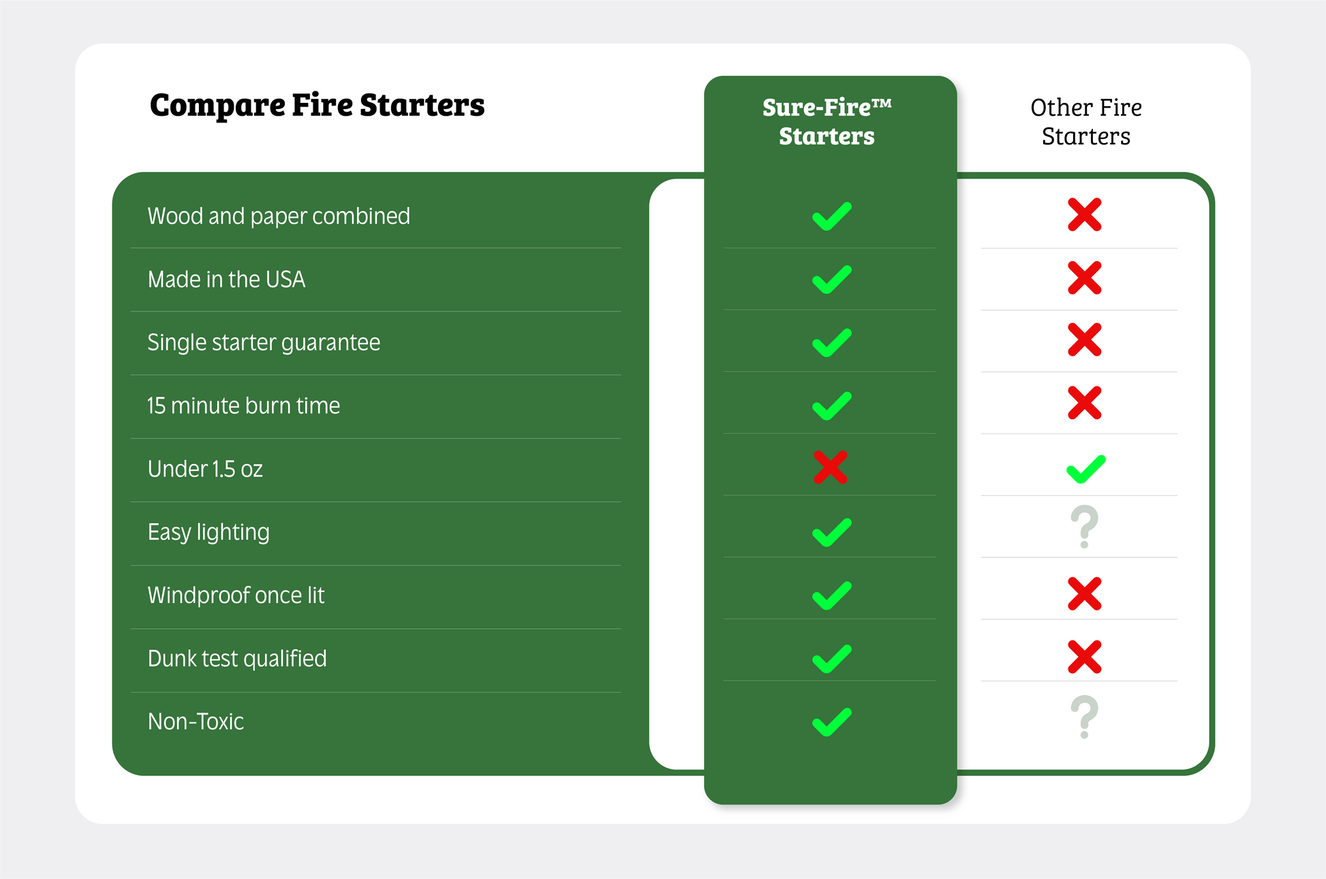
Task: Click Sure-Fire checkmark for 15 minute burn time
Action: pos(831,406)
